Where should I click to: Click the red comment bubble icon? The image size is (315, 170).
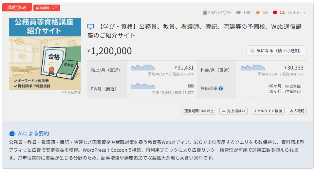(x=275, y=13)
